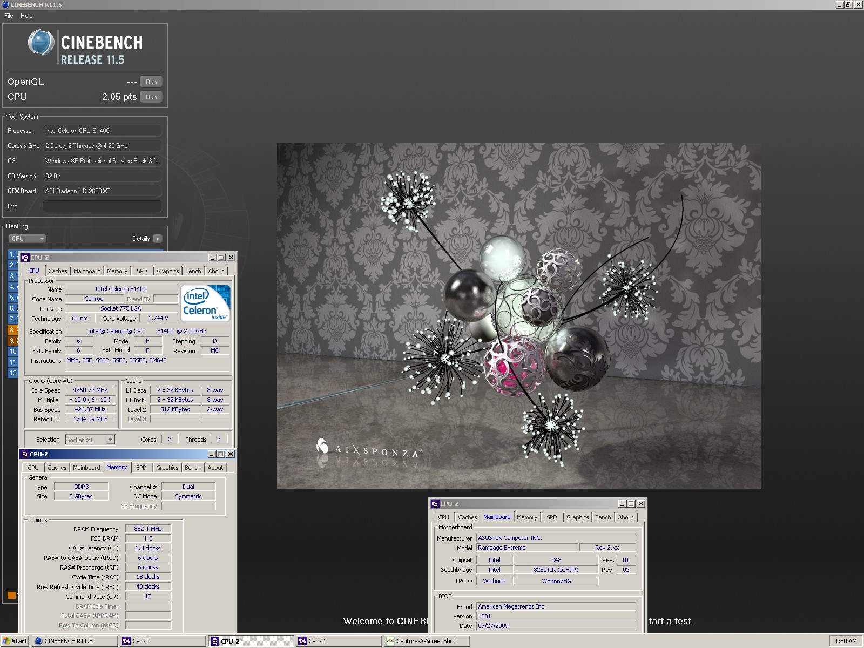
Task: Click the CPU-Z icon in top CPU-Z window title
Action: point(25,258)
